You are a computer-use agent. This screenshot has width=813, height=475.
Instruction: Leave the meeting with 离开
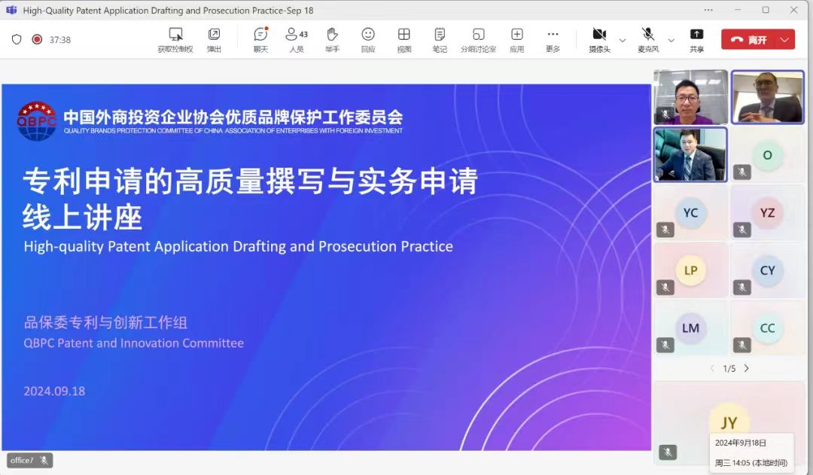749,39
